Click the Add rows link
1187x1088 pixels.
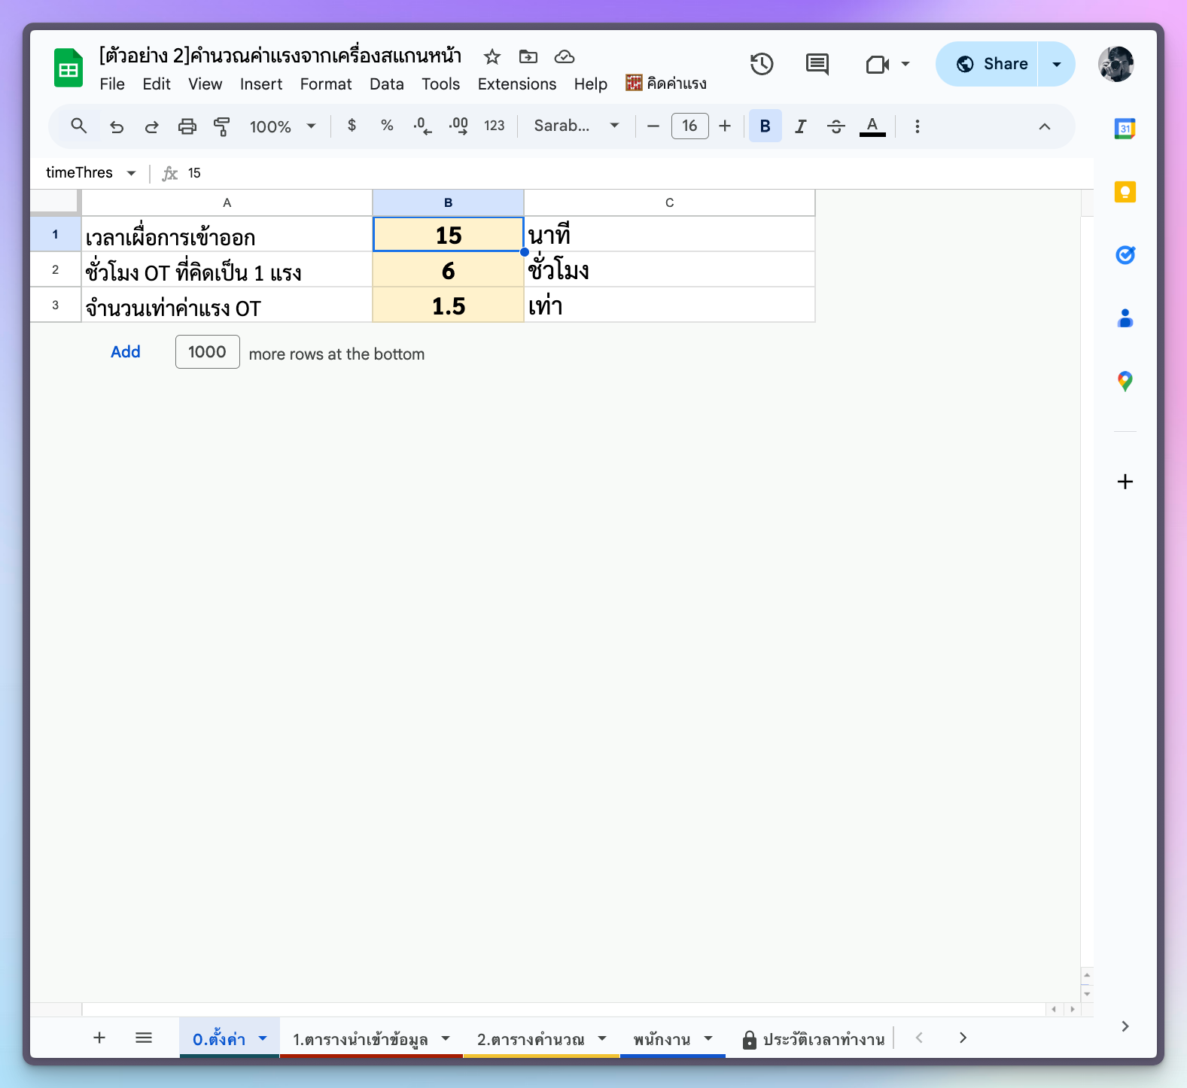pyautogui.click(x=126, y=352)
